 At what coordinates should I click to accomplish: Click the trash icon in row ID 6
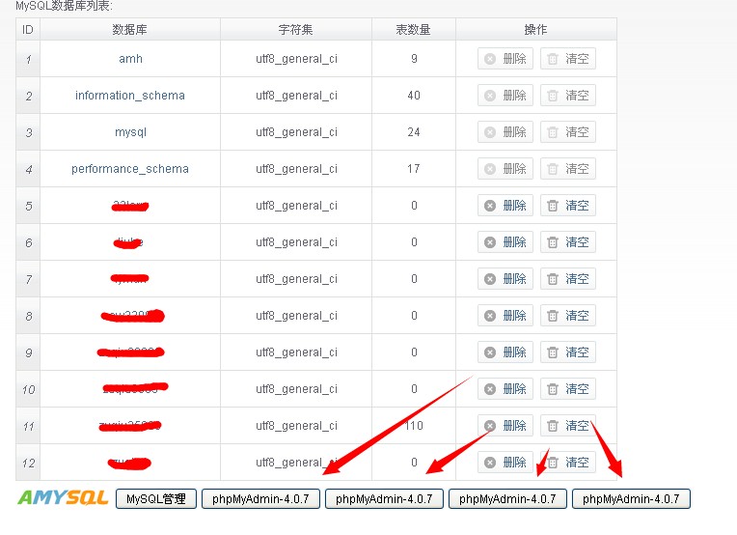pyautogui.click(x=553, y=242)
